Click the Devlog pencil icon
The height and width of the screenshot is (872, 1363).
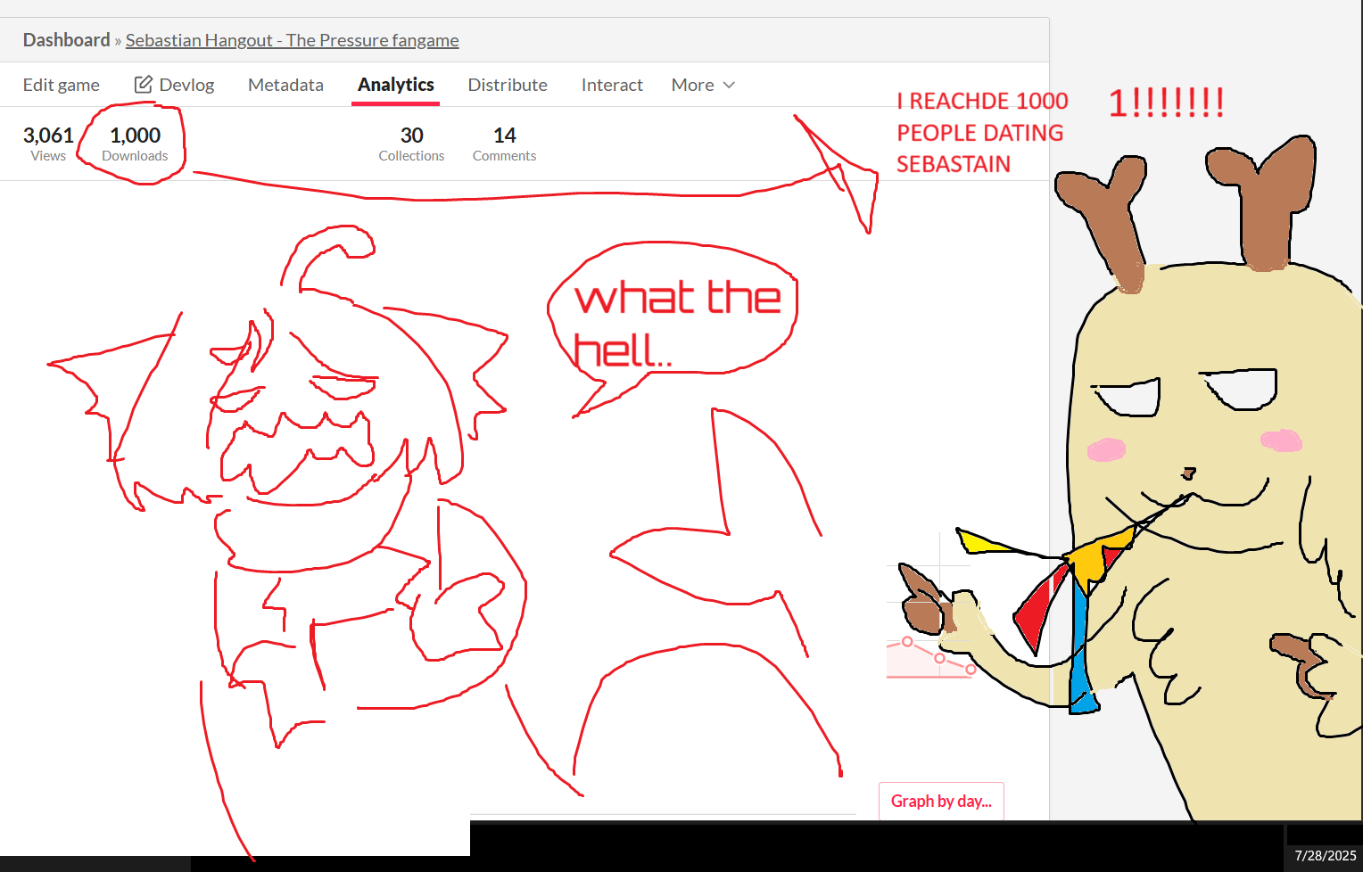(143, 85)
